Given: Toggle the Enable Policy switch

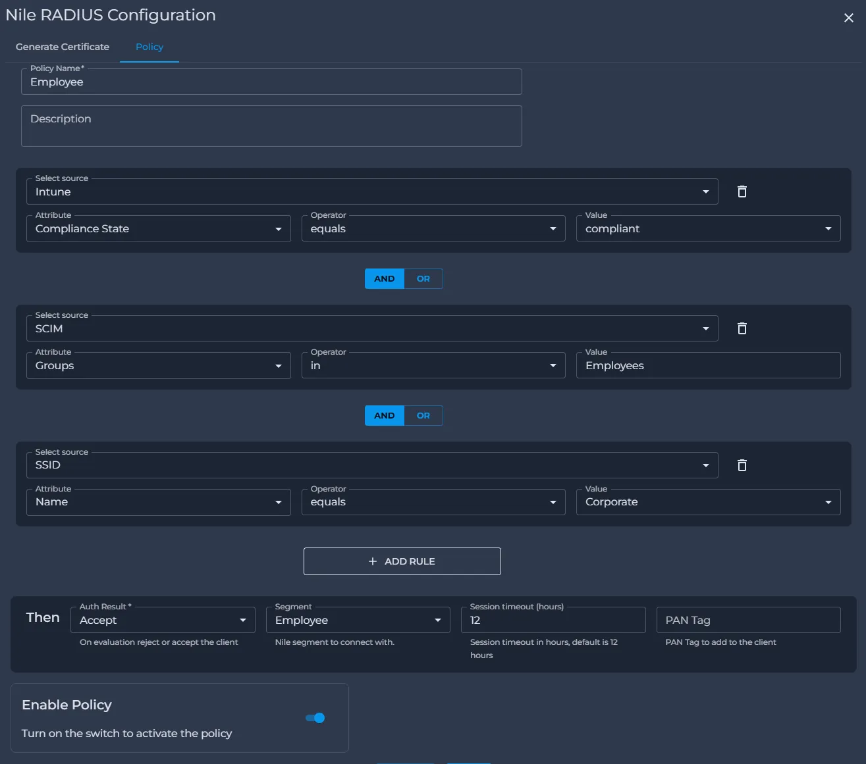Looking at the screenshot, I should (315, 718).
